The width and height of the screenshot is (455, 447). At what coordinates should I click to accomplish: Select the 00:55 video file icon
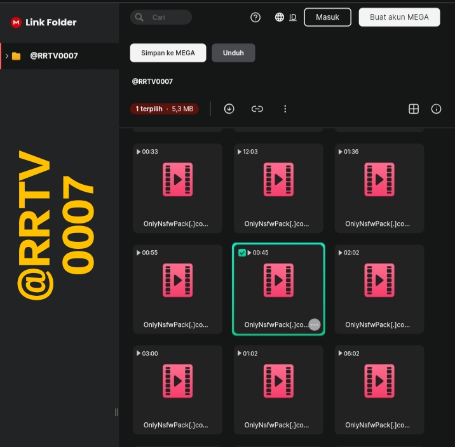pos(177,280)
